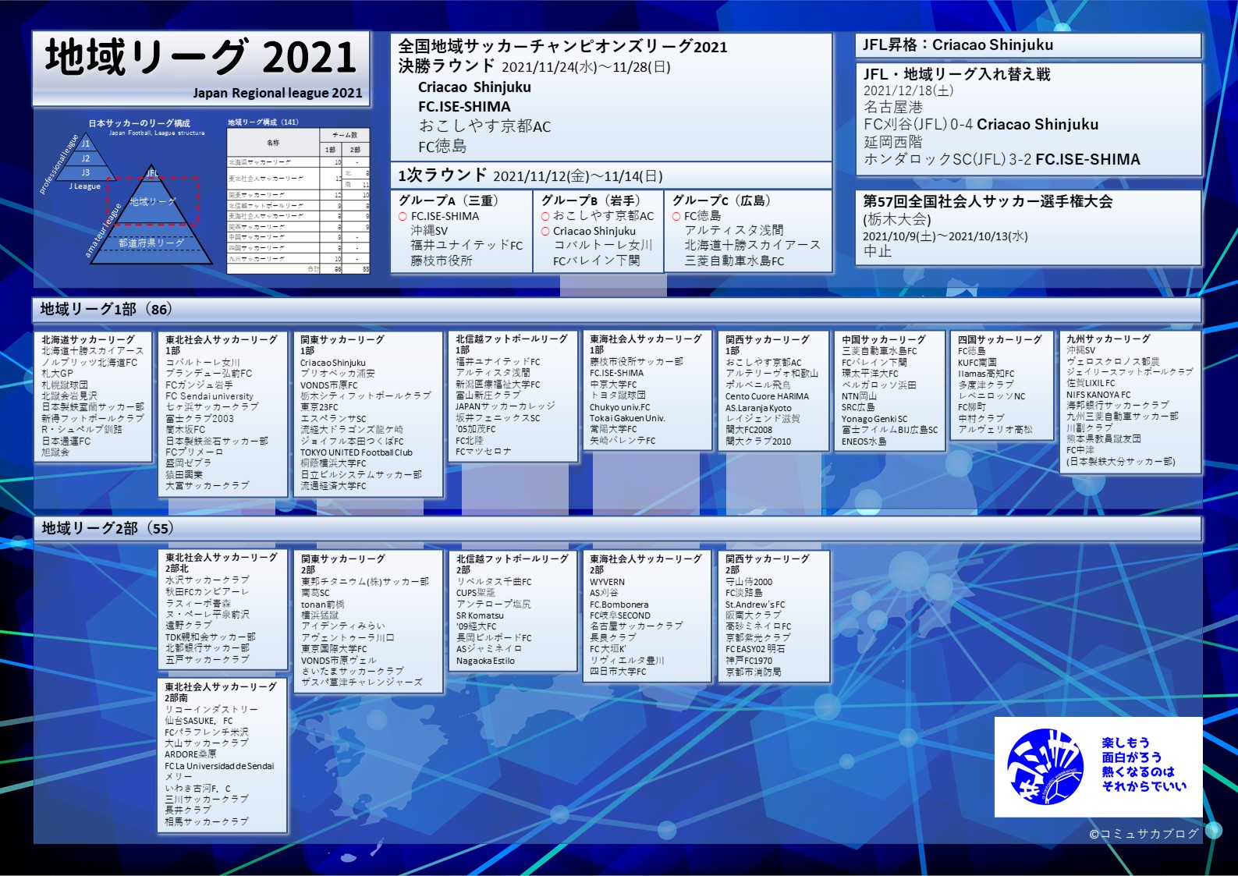The height and width of the screenshot is (876, 1238).
Task: Click AS.Laranja Kyoto in Kansai 1部
Action: (758, 408)
